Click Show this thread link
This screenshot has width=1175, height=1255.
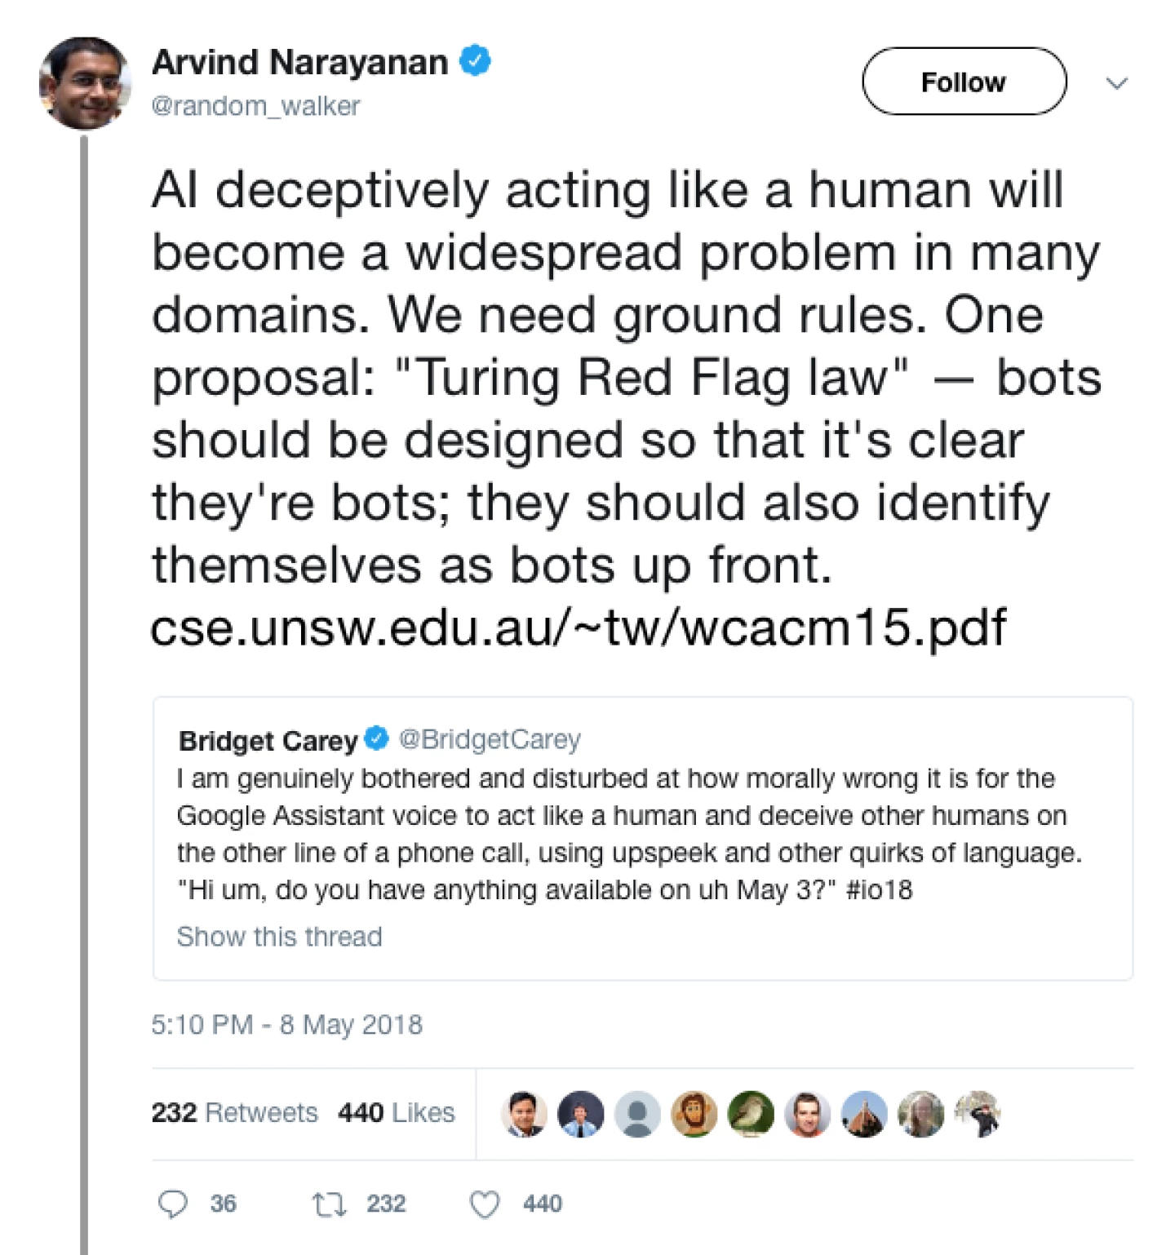[x=279, y=936]
